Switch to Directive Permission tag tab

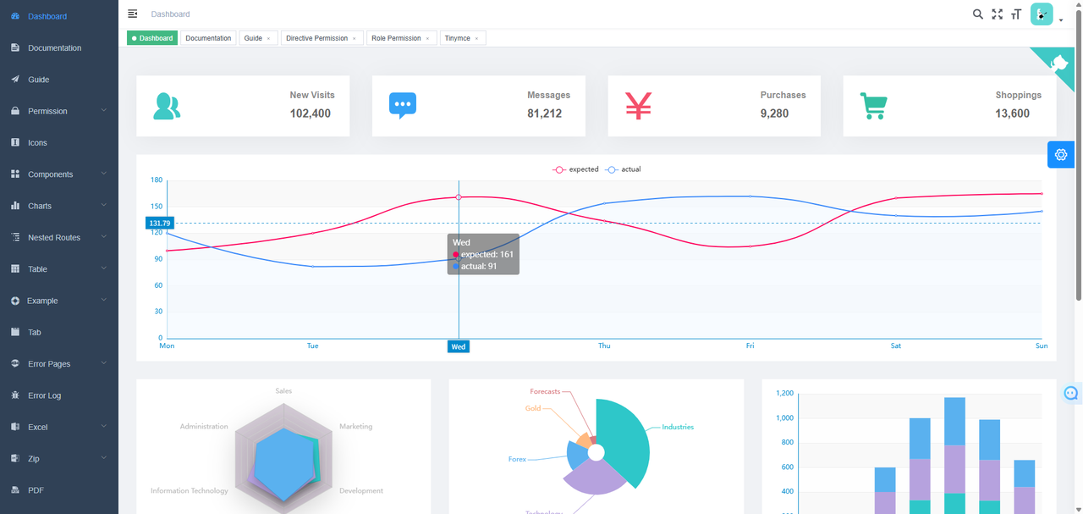pos(322,38)
